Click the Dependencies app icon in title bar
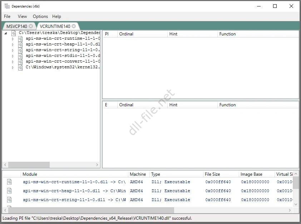Viewport: 301px width, 224px height. click(x=7, y=6)
